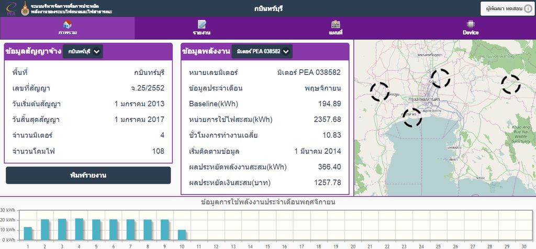Click the chart bar for day 5
Viewport: 536px width, 249px height.
click(96, 230)
